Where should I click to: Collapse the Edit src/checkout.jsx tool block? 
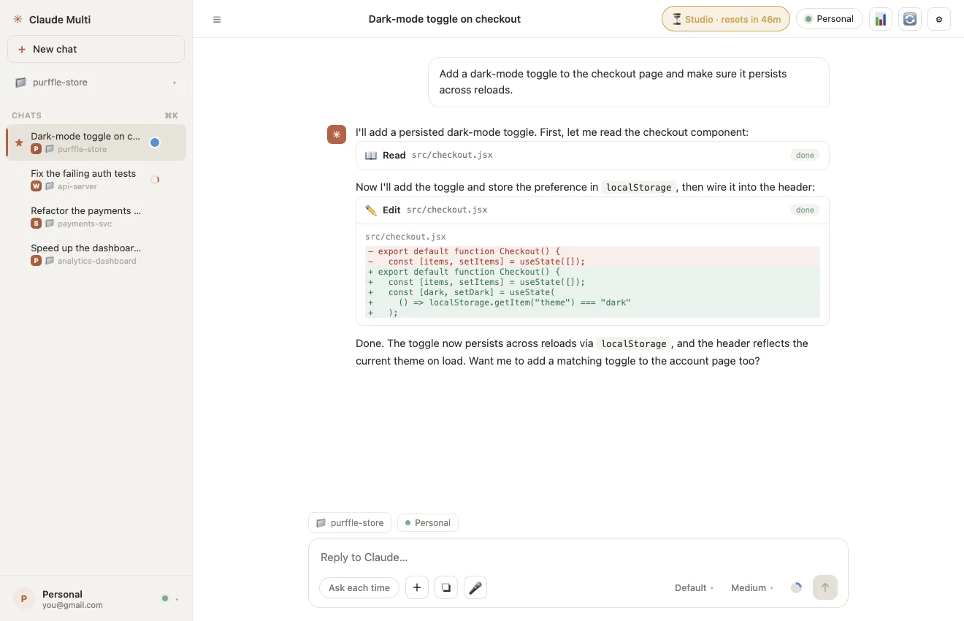(x=592, y=210)
